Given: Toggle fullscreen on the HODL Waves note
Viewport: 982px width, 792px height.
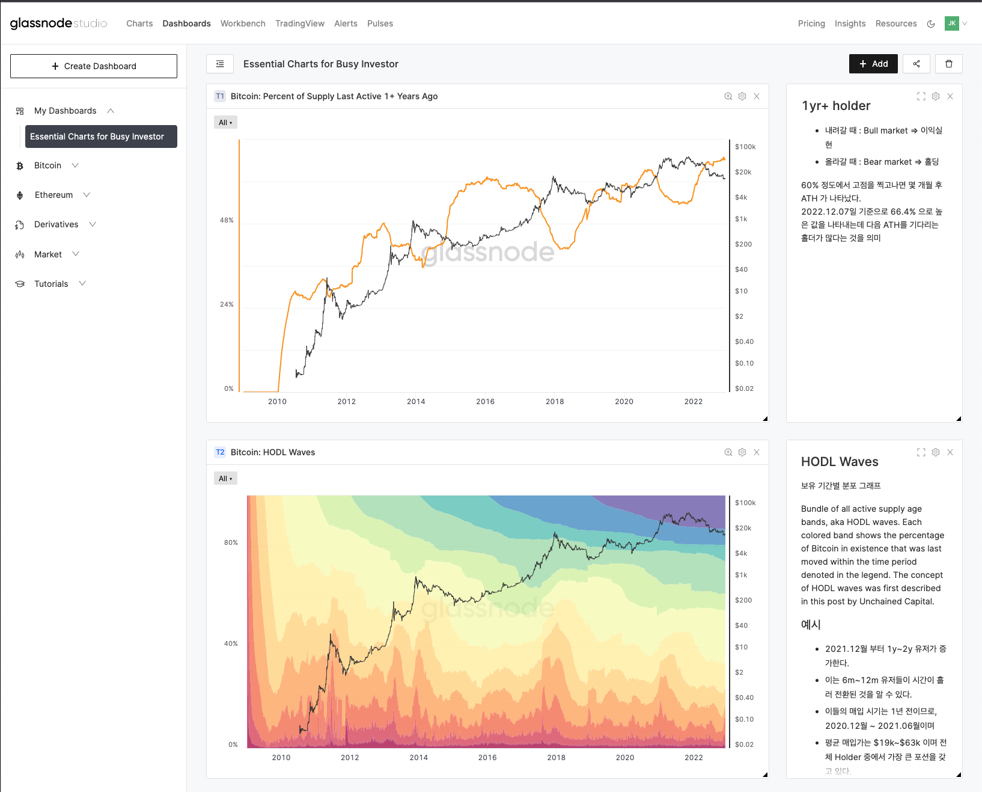Looking at the screenshot, I should (921, 452).
